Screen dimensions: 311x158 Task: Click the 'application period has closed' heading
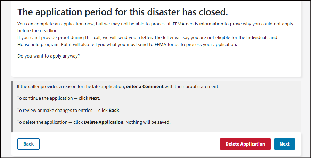coord(122,12)
